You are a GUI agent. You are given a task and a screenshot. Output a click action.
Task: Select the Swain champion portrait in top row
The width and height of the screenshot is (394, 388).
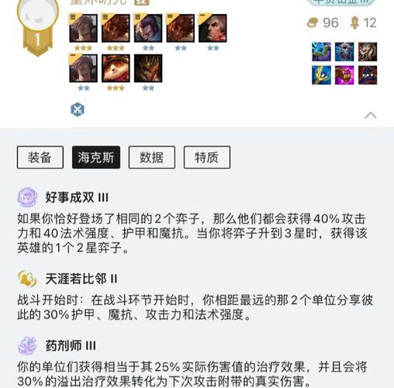tap(213, 28)
